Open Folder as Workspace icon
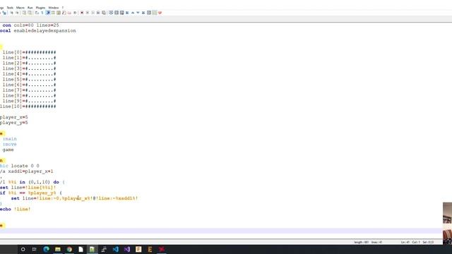This screenshot has height=254, width=452. click(69, 13)
